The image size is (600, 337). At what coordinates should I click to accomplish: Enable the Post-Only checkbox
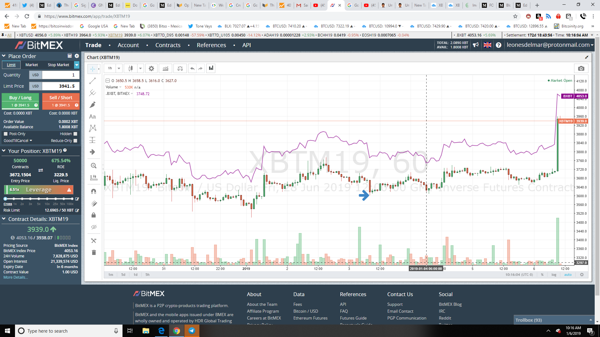[x=6, y=134]
